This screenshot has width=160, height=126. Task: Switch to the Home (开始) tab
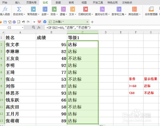(5, 2)
